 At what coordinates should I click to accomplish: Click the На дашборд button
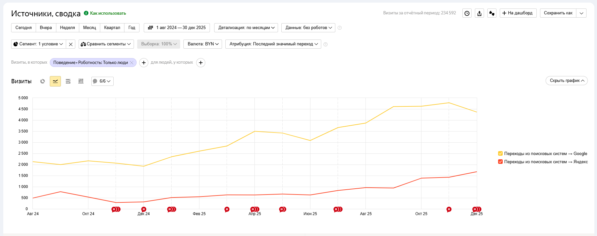tap(518, 13)
